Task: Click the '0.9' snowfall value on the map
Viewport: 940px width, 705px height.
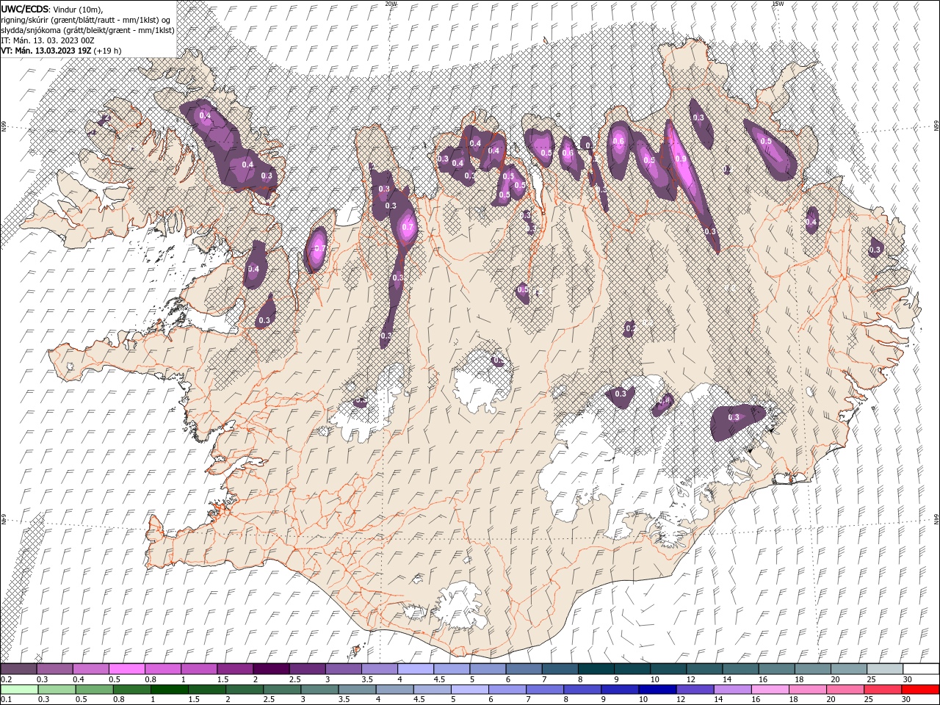Action: [680, 159]
